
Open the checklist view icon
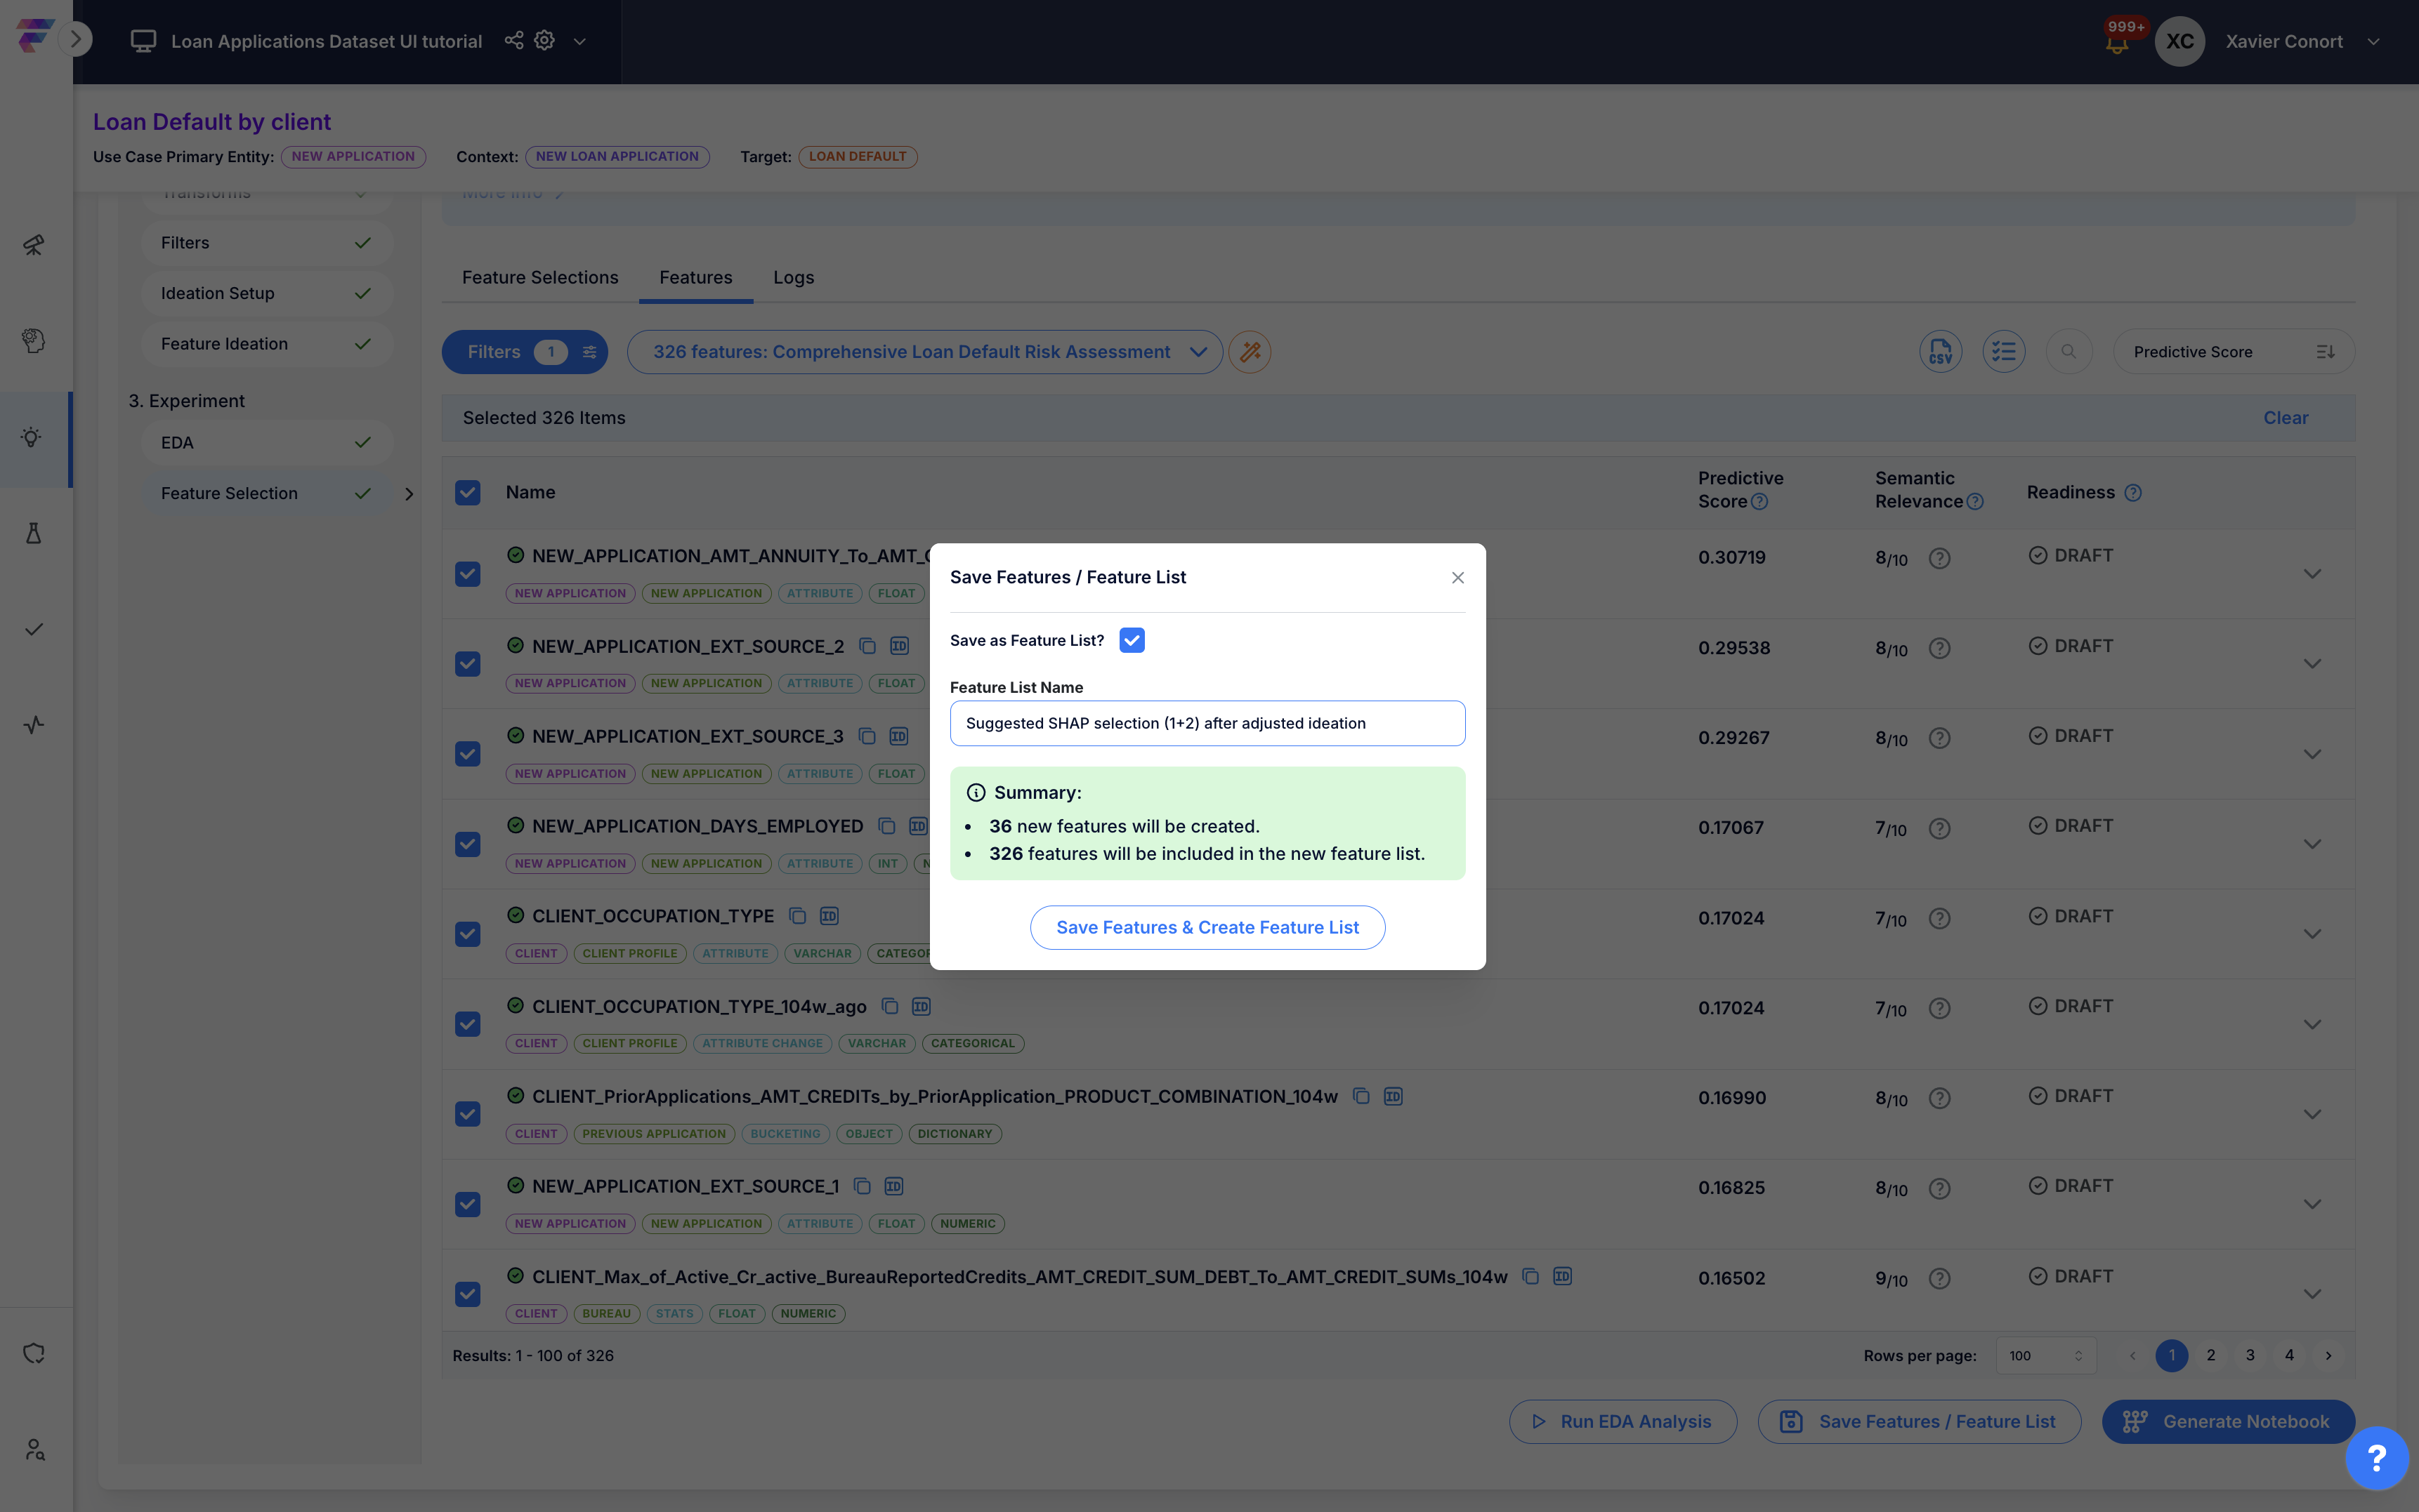click(2004, 352)
